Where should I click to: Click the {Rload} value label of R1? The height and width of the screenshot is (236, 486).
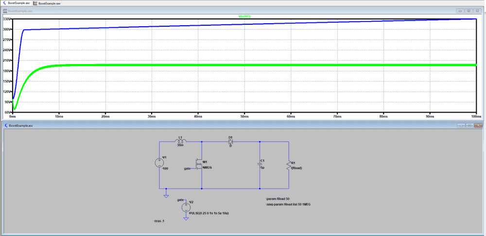[x=297, y=169]
